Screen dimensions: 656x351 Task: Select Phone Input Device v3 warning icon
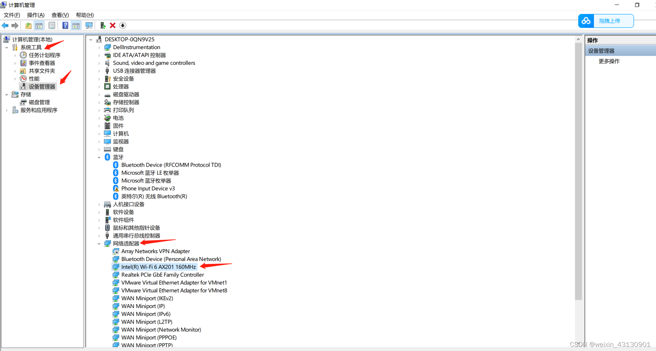(x=116, y=189)
